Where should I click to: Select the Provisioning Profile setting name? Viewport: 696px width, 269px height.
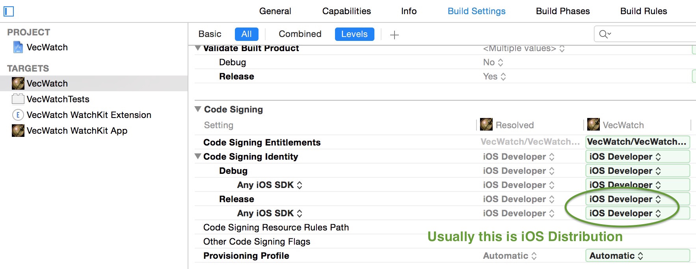[x=246, y=256]
